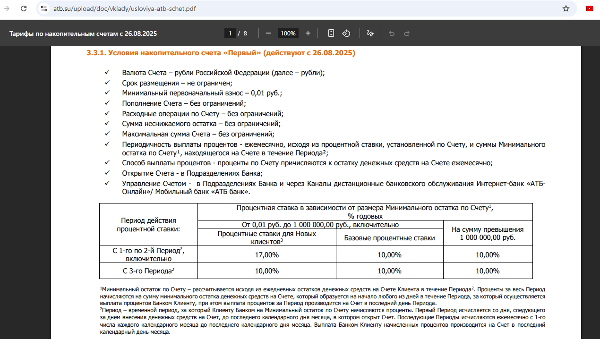Click total page count '8'
Screen dimensions: 600x339
(245, 33)
